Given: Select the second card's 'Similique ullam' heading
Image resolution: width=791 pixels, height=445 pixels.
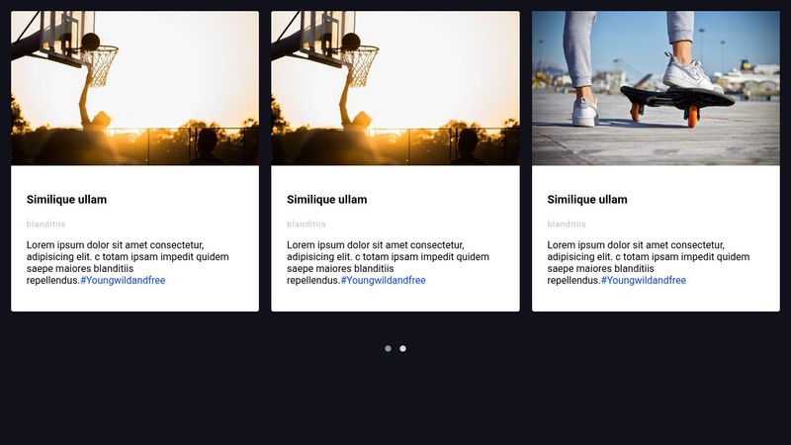Looking at the screenshot, I should click(326, 200).
